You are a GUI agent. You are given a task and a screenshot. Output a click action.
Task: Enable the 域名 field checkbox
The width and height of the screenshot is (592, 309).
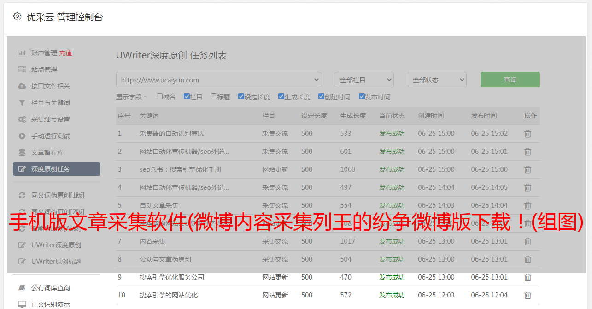(159, 97)
